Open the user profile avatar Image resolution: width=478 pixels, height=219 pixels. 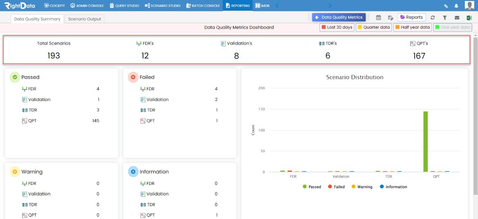click(469, 6)
